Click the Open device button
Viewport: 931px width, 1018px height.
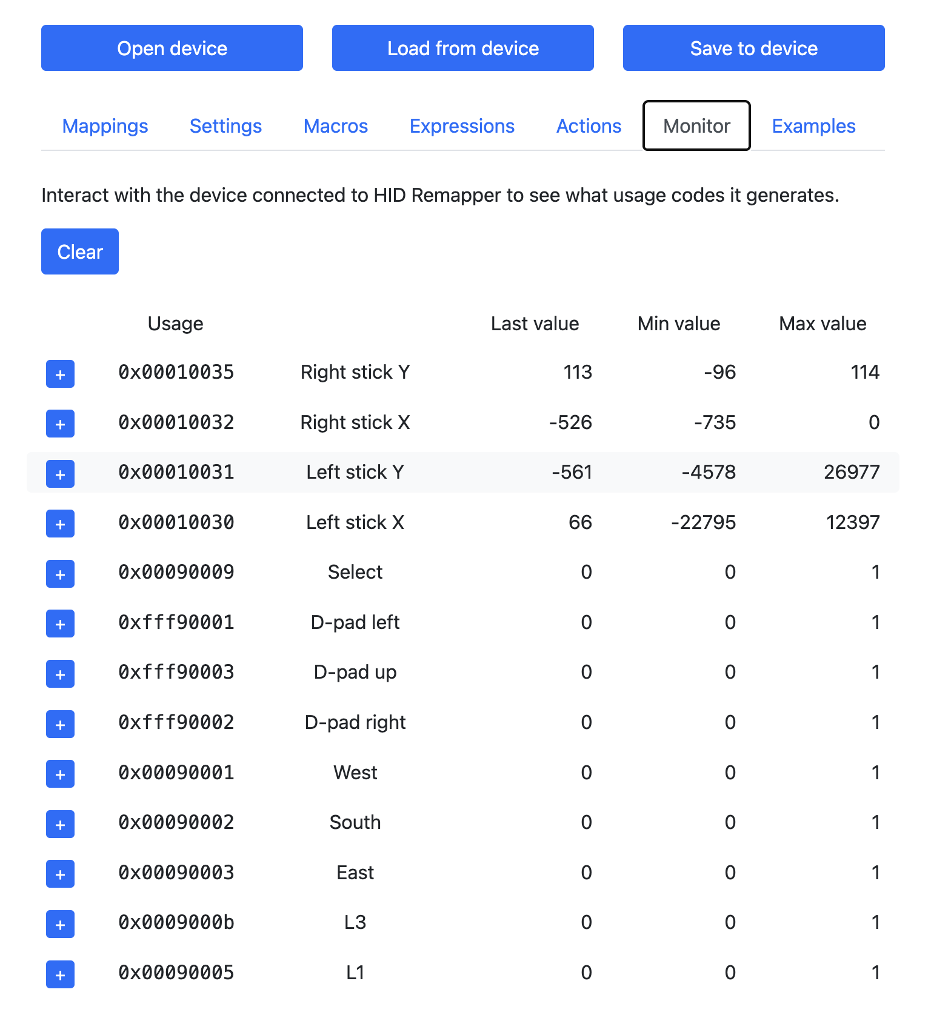click(172, 48)
